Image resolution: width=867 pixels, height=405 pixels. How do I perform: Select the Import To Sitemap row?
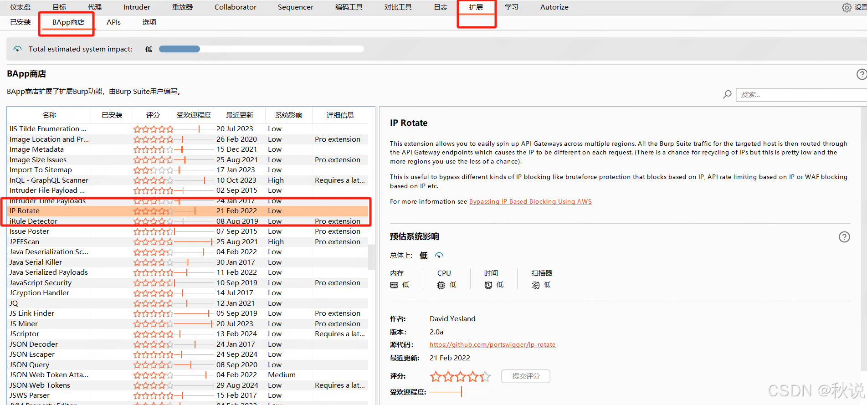point(188,170)
